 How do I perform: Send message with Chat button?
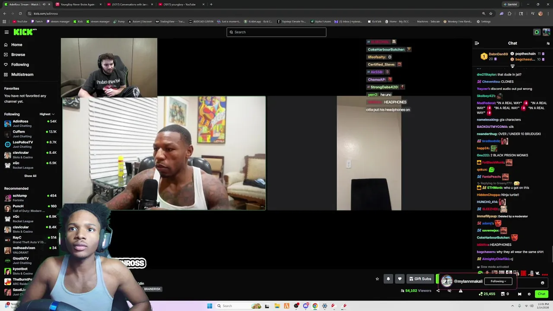coord(541,294)
